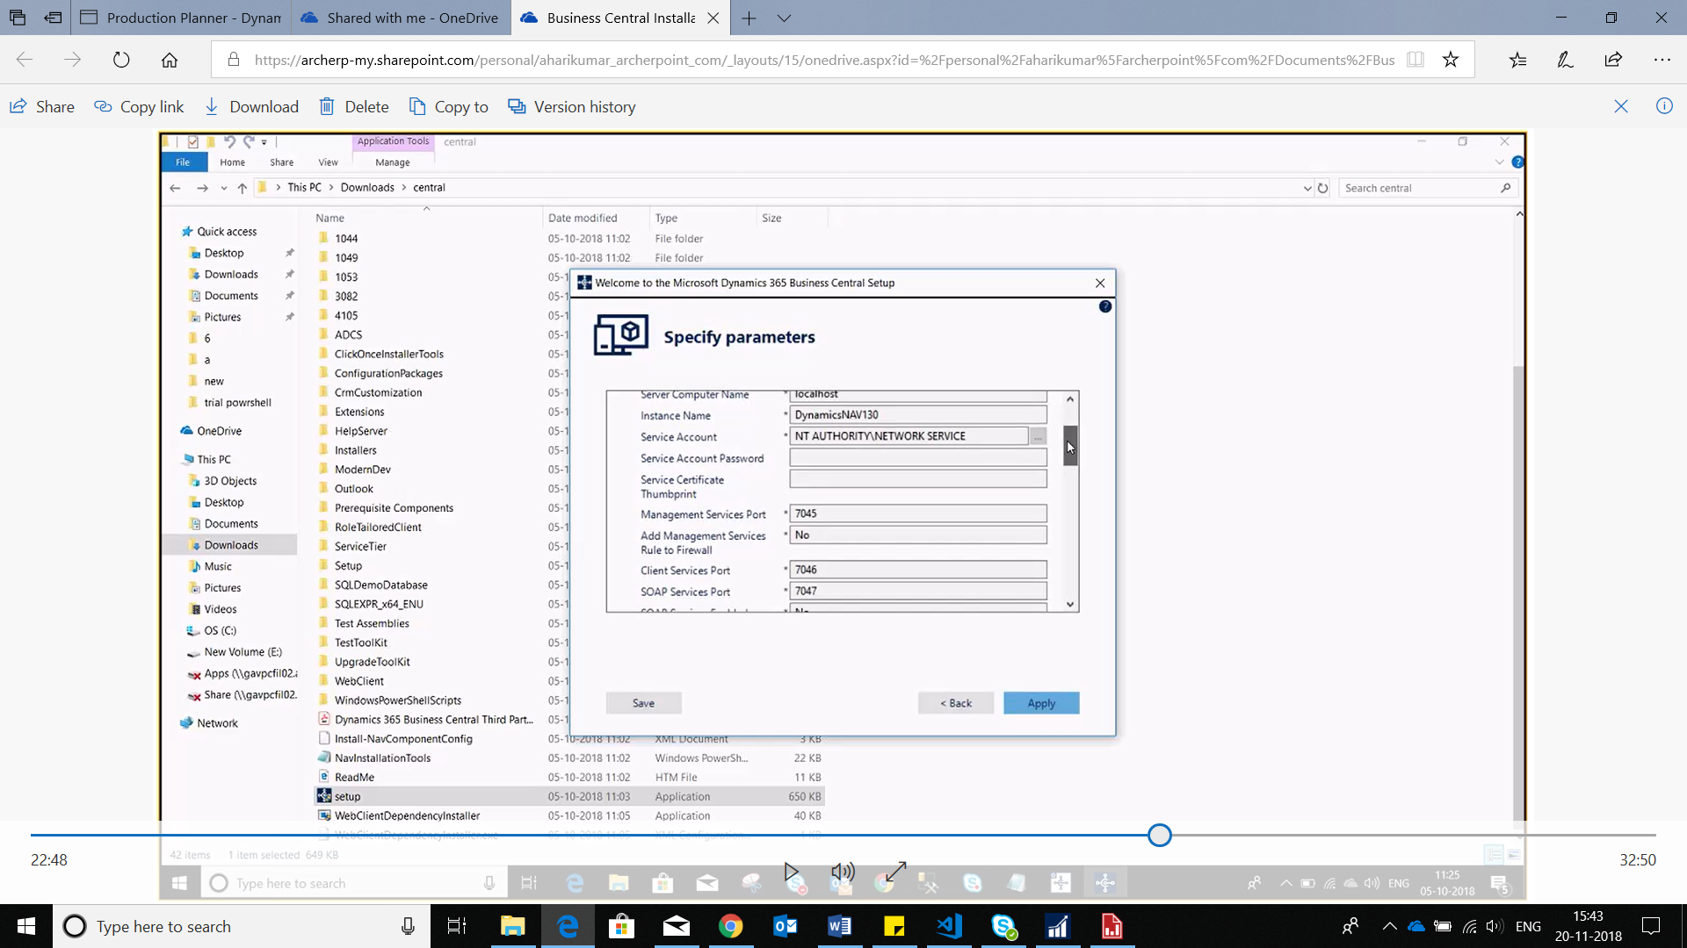This screenshot has height=948, width=1687.
Task: Scroll down the parameters list scrollbar
Action: [x=1070, y=604]
